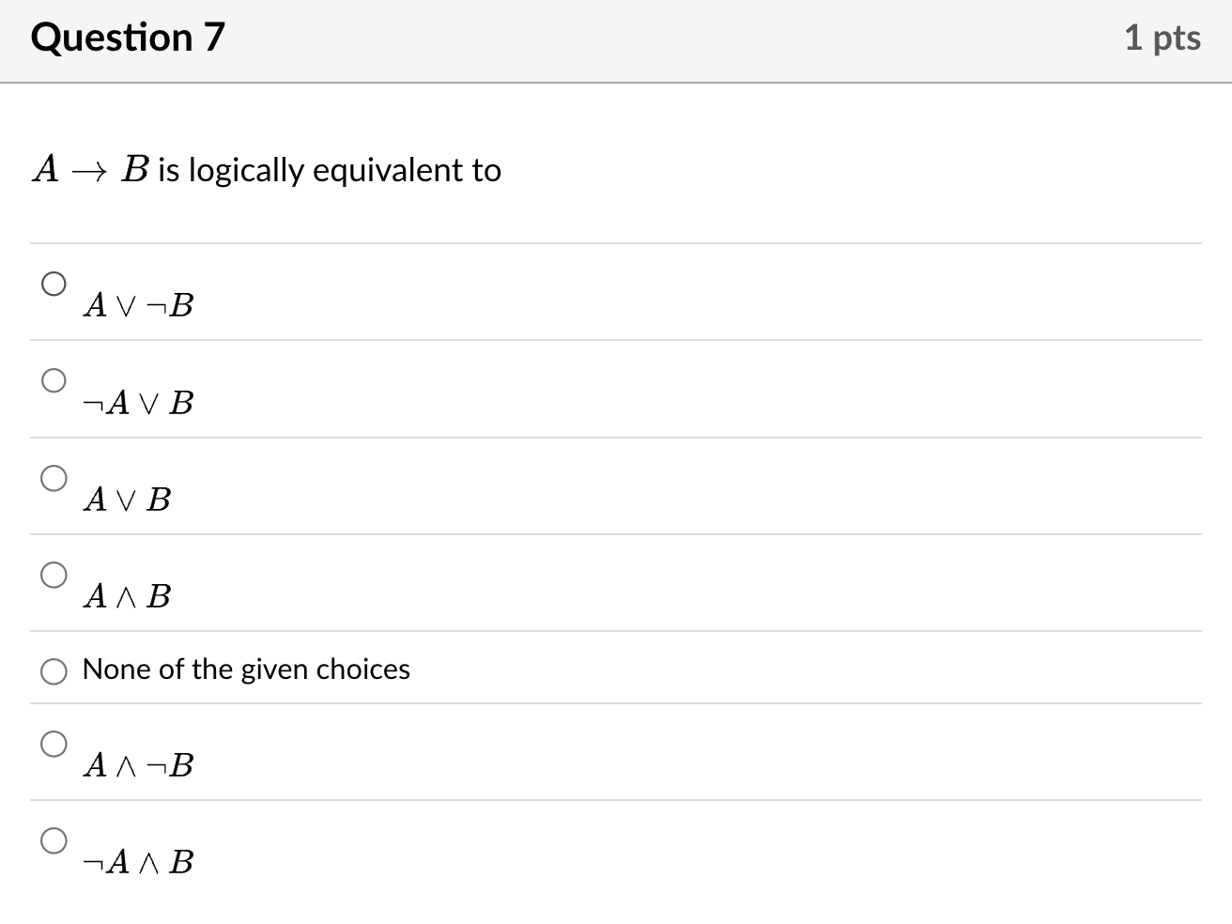
Task: Select the radio button for A ∨ ¬B
Action: click(x=54, y=282)
